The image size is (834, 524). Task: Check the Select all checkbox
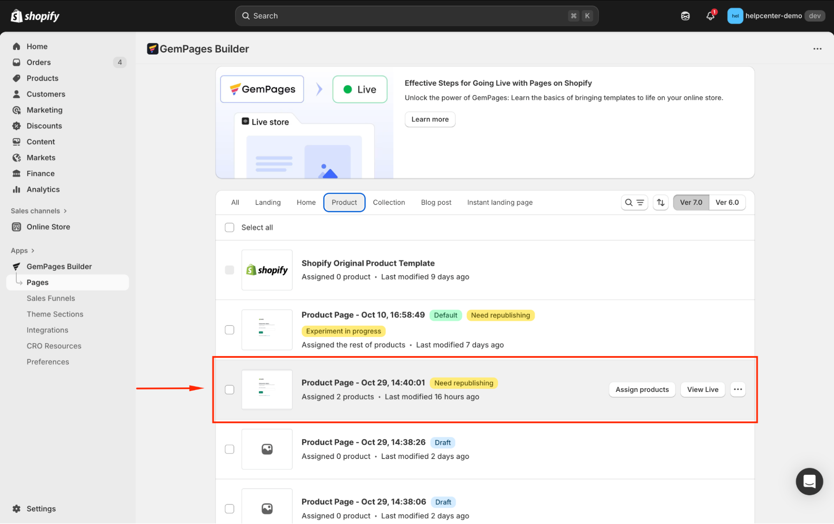point(229,227)
